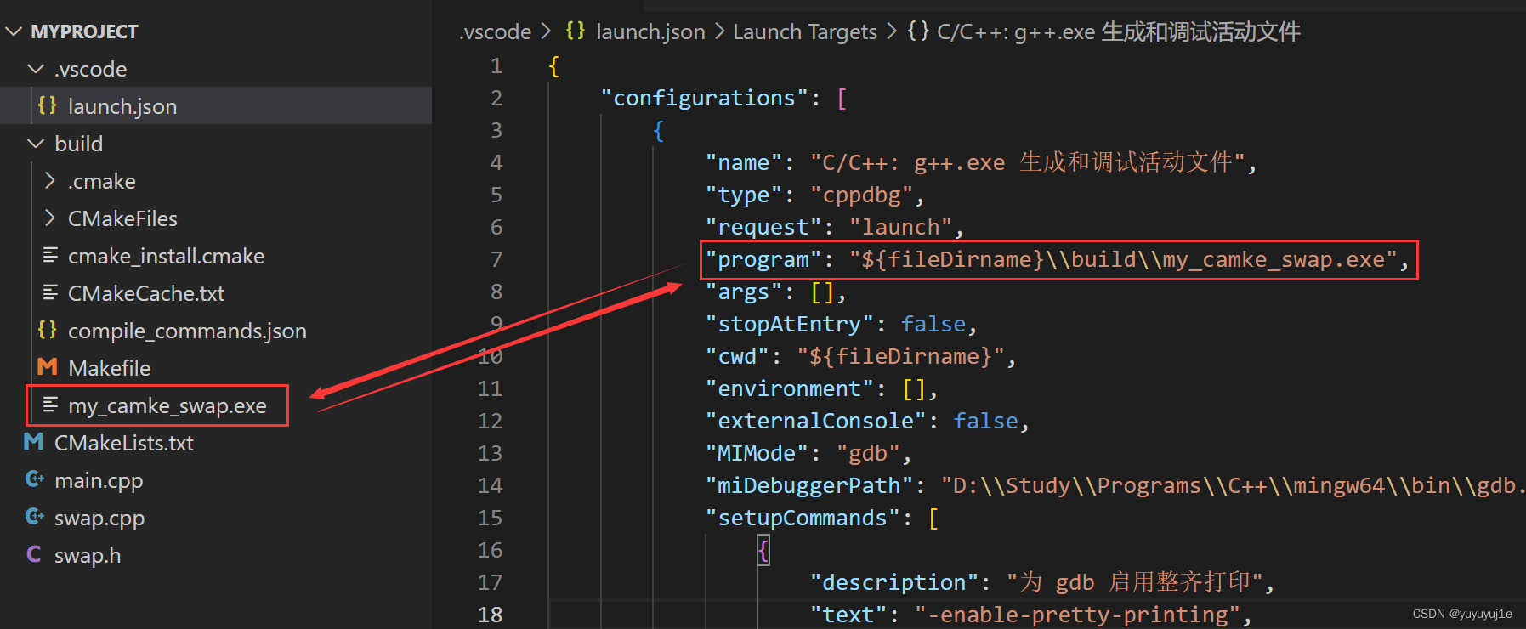
Task: Click the "miDebuggerPath" key on line 14
Action: click(808, 485)
